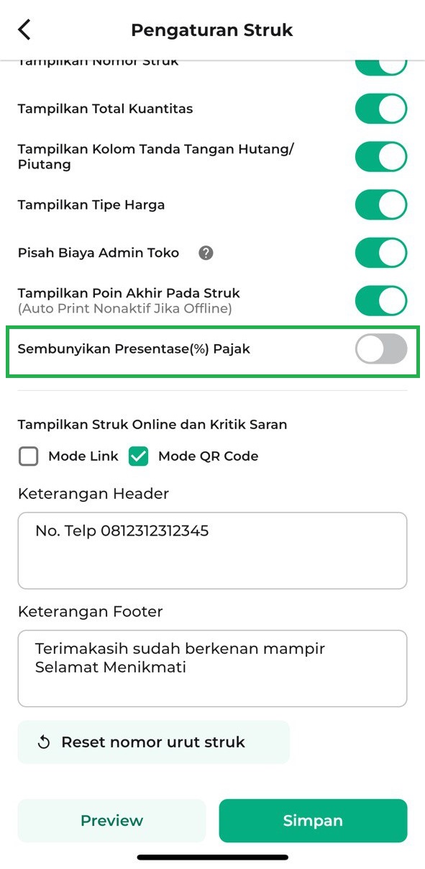This screenshot has height=869, width=425.
Task: Disable Tampilkan Total Kuantitas switch
Action: coord(381,109)
